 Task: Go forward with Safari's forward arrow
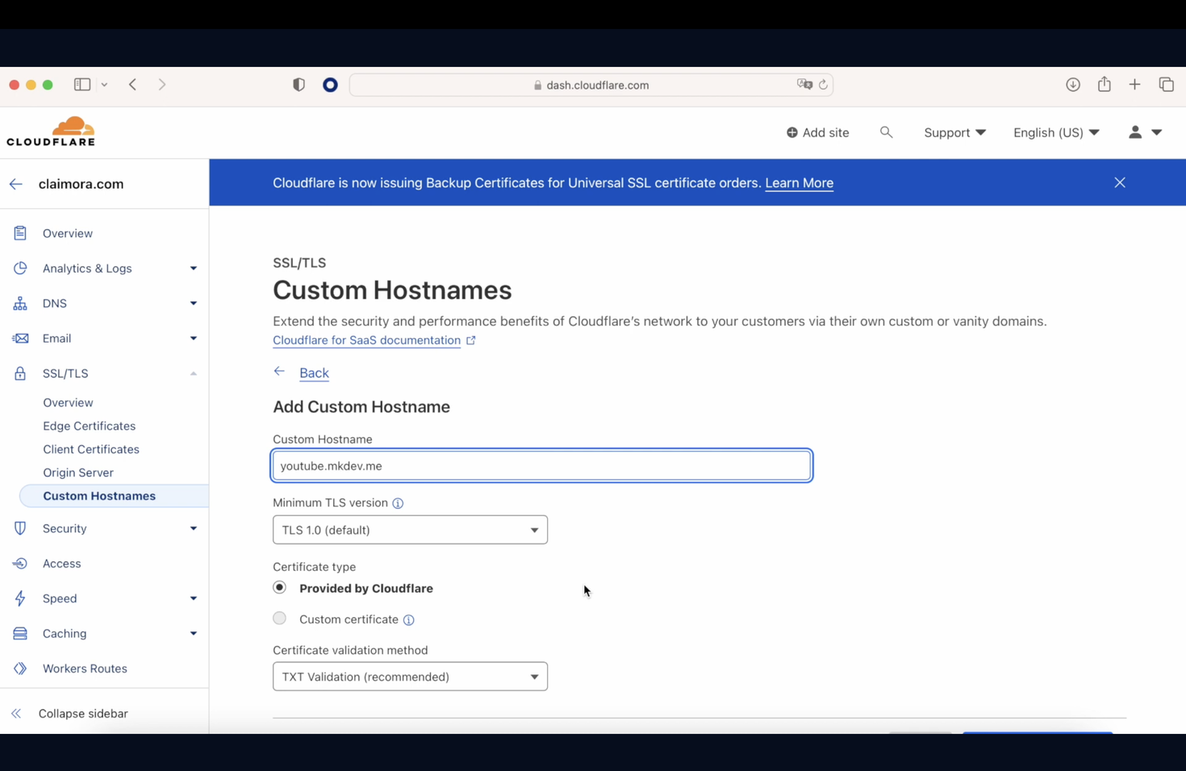tap(162, 85)
